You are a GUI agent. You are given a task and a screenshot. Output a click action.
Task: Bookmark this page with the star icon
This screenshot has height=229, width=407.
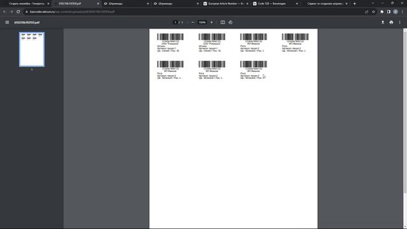tap(373, 11)
